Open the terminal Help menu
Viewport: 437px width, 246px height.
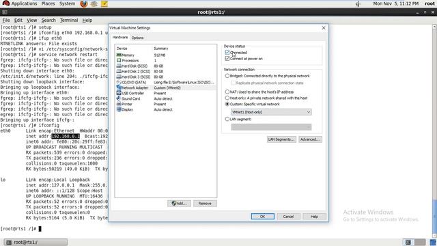(87, 20)
